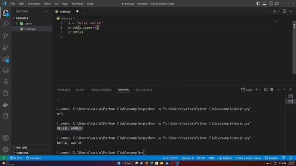Open the Accounts icon
Viewport: 296px width, 166px height.
(6, 138)
